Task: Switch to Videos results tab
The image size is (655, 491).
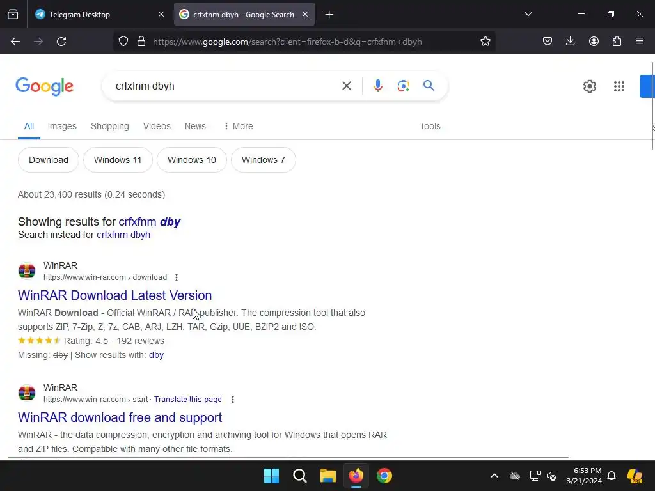Action: click(157, 126)
